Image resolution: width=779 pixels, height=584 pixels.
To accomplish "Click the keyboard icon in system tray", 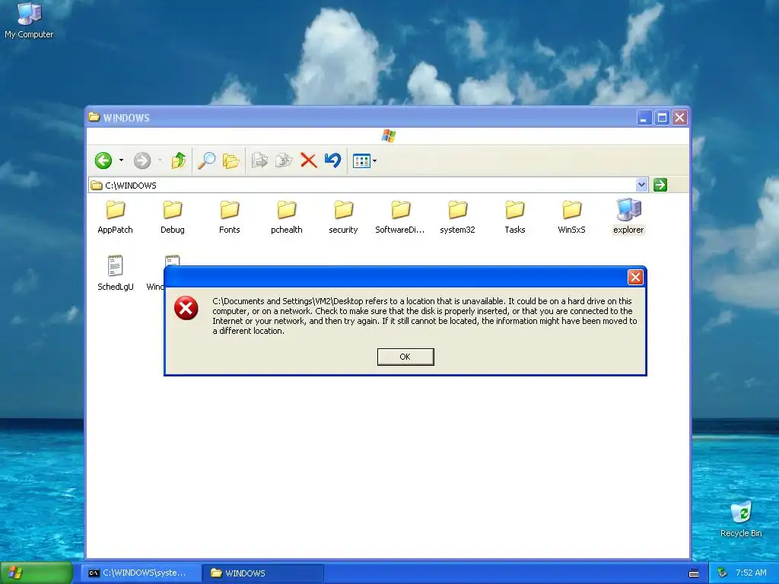I will [694, 573].
